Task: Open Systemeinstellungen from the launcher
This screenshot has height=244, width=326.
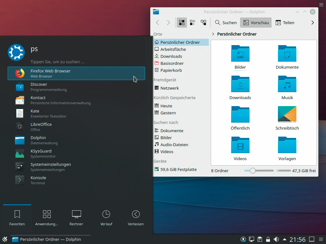Action: [51, 167]
